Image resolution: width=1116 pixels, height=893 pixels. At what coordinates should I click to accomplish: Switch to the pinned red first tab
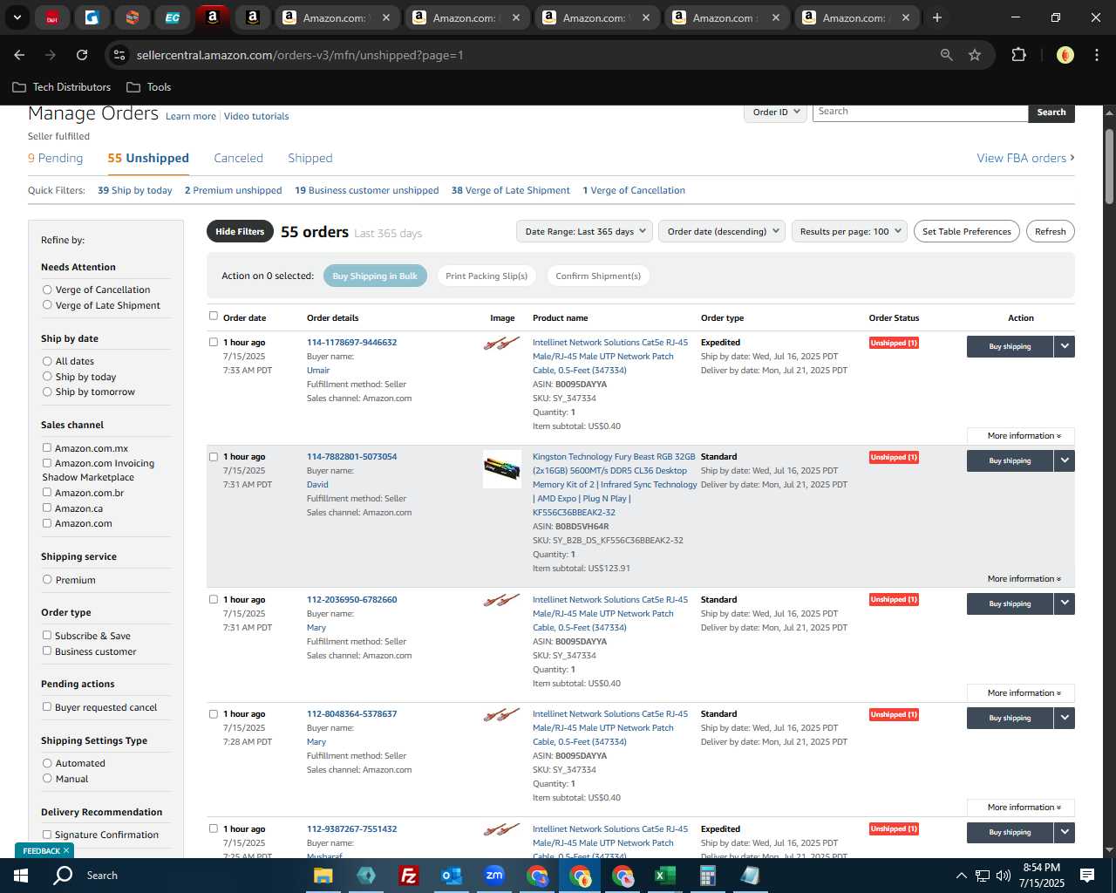click(x=52, y=17)
